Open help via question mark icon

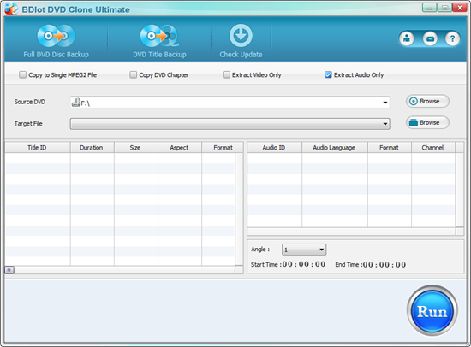[x=452, y=38]
